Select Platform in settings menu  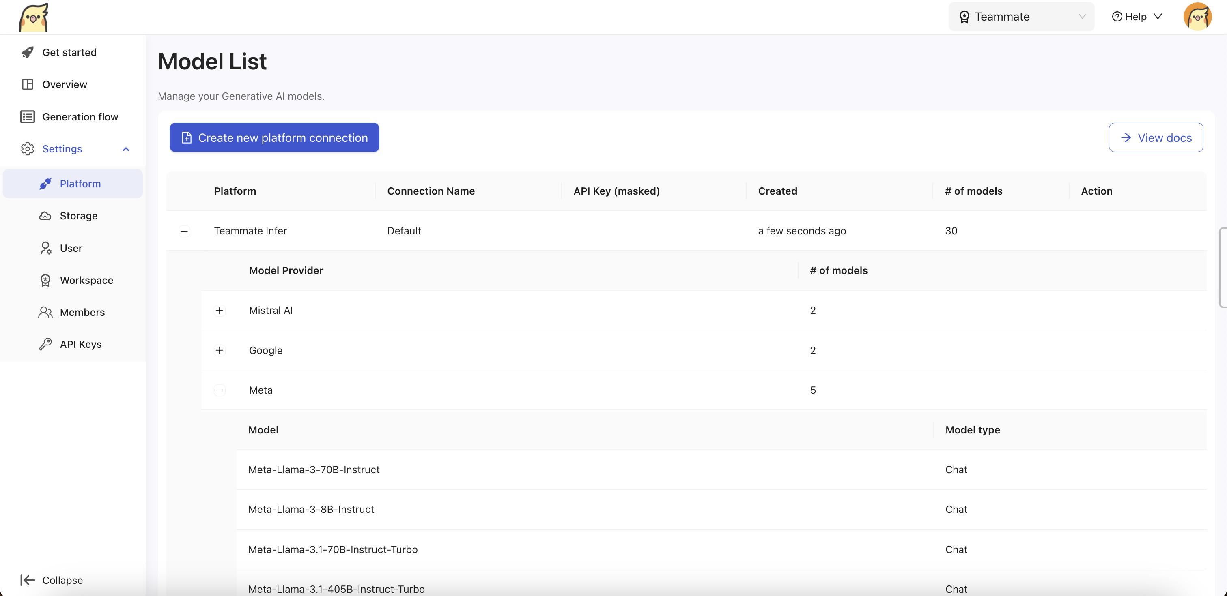click(x=73, y=184)
